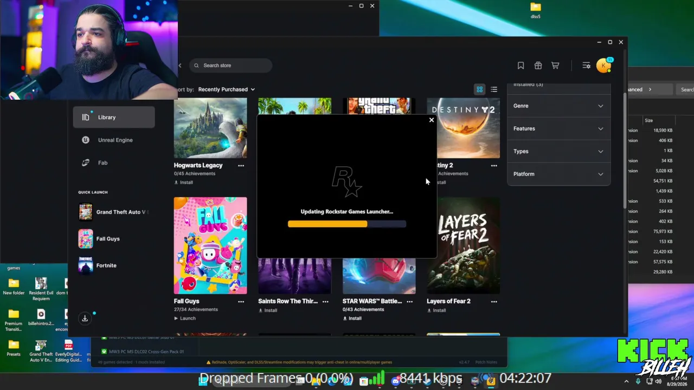
Task: Open Patch Notes link in mod manager window
Action: (486, 362)
